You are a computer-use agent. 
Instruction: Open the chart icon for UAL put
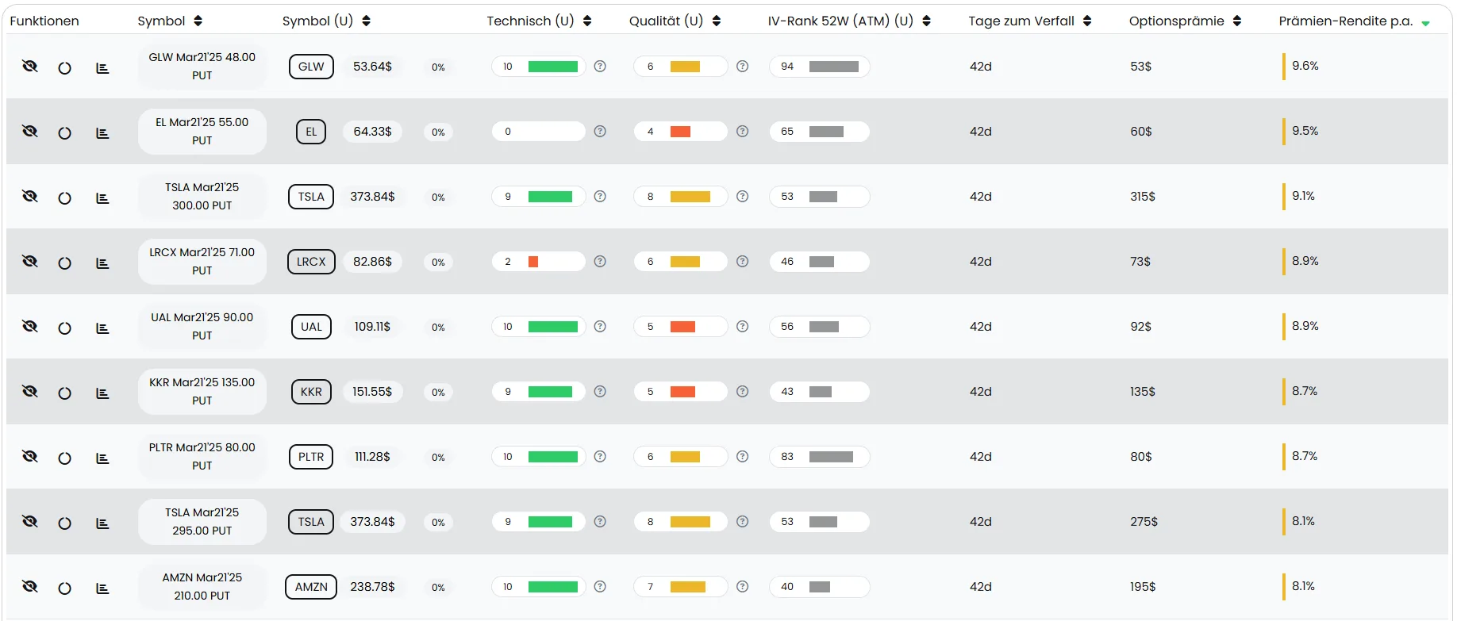tap(102, 328)
